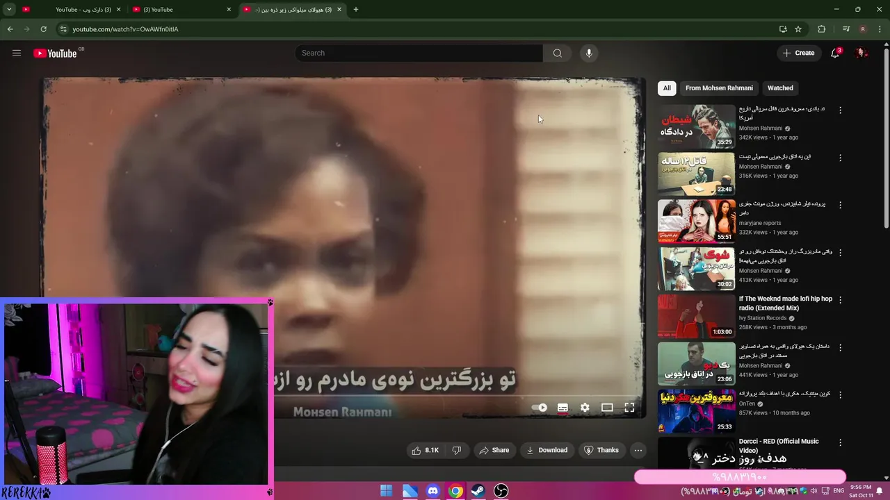Reload the page
The width and height of the screenshot is (890, 500).
[43, 29]
